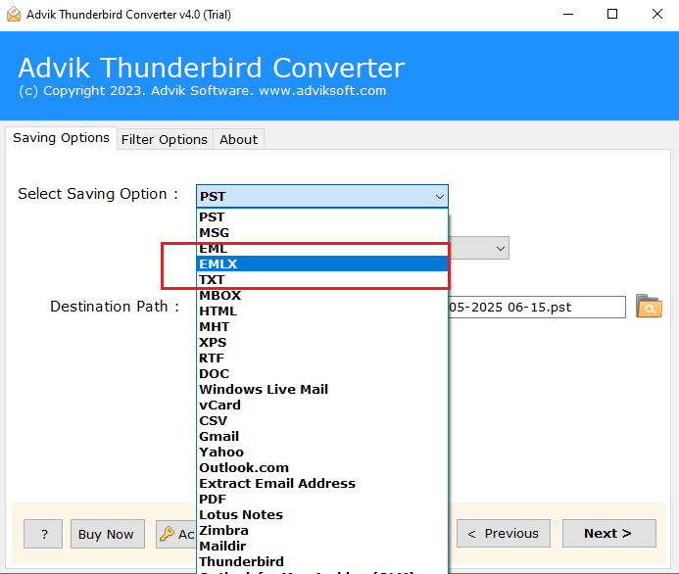Select RTF from the list
679x574 pixels.
322,358
